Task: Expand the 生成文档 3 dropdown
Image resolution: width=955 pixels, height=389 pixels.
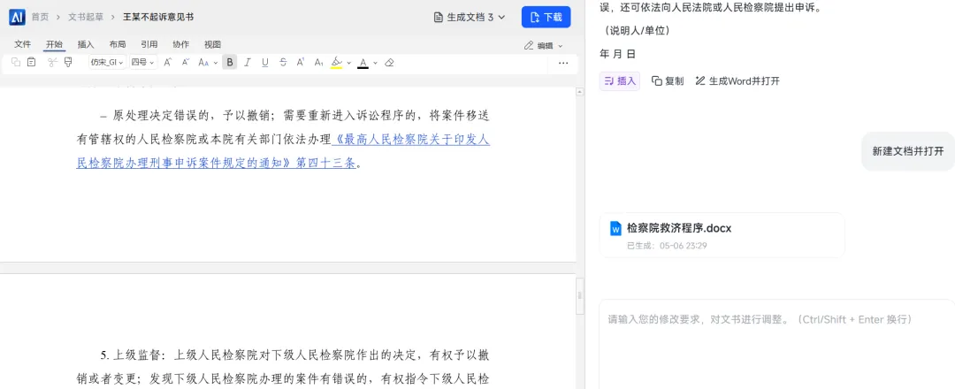Action: point(470,17)
